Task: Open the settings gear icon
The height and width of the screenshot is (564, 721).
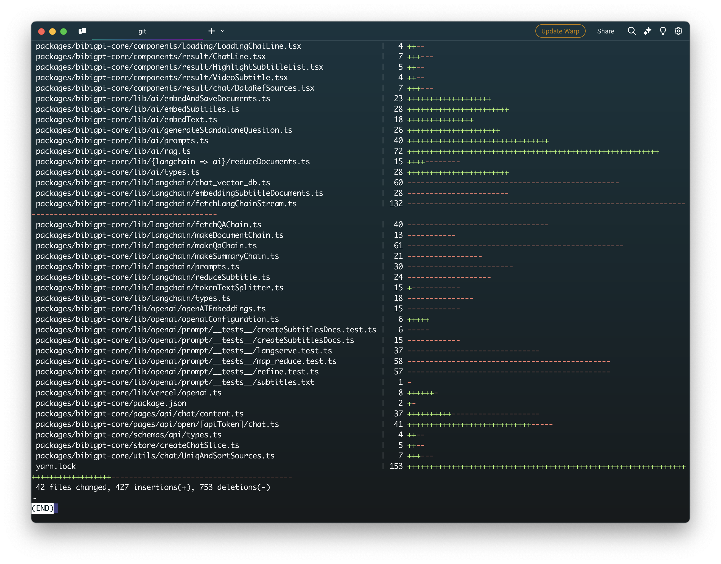Action: coord(678,31)
